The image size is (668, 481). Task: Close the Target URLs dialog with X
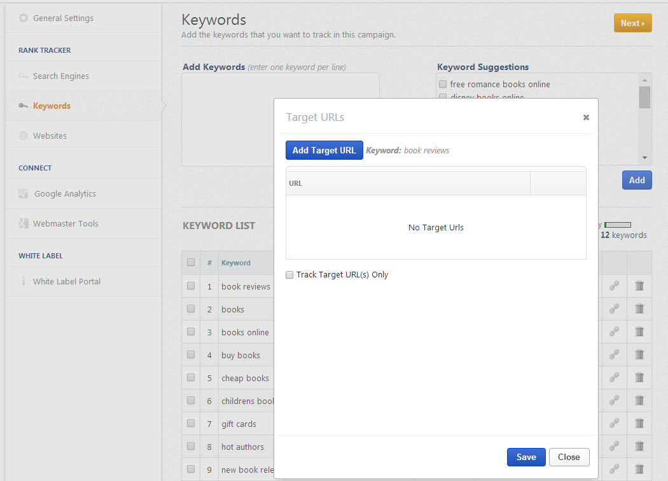point(586,117)
